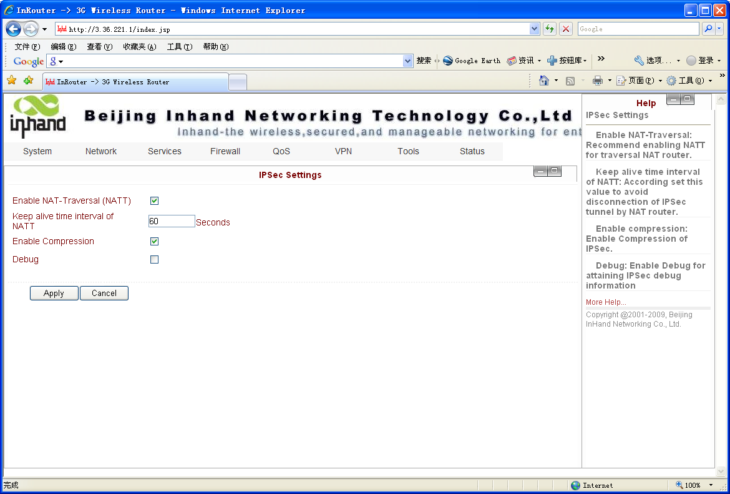Click the Print icon in command bar
730x494 pixels.
(x=597, y=81)
